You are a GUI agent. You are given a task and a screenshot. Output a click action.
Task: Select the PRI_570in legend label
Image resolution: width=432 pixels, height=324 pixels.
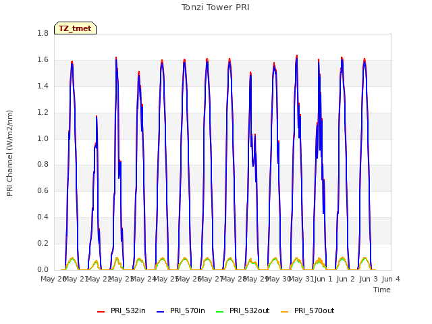[188, 310]
